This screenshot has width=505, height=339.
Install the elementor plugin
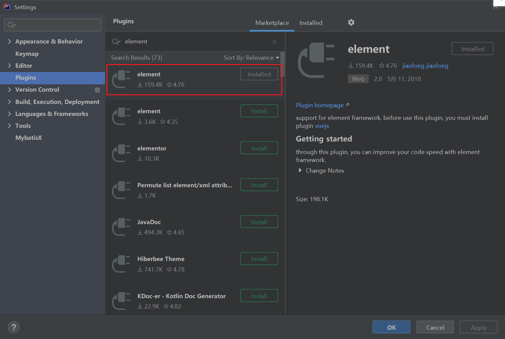[x=259, y=148]
